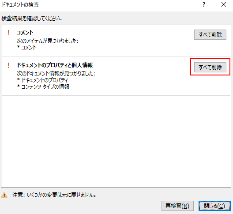Click the 閉じる(C) button
233x214 pixels.
click(214, 206)
